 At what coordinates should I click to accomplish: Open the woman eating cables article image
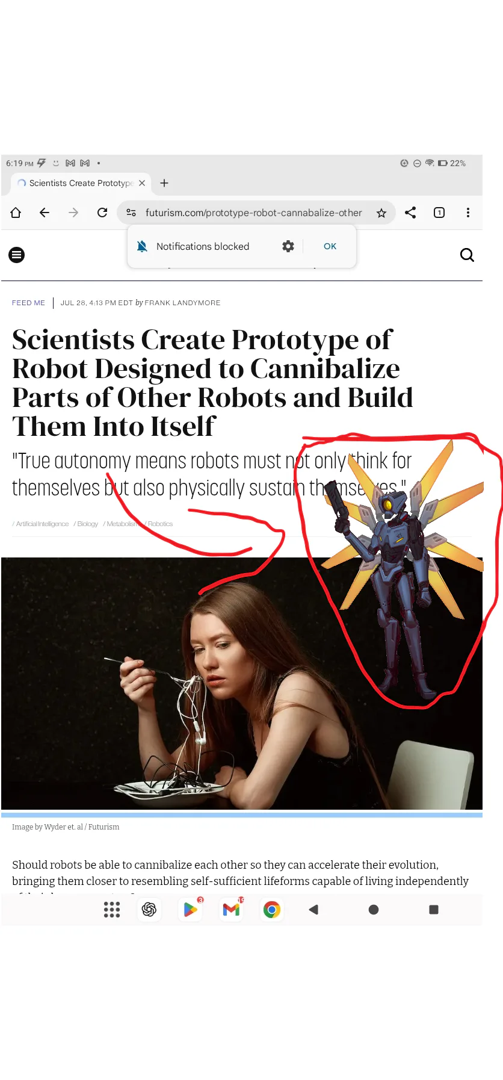[x=242, y=683]
